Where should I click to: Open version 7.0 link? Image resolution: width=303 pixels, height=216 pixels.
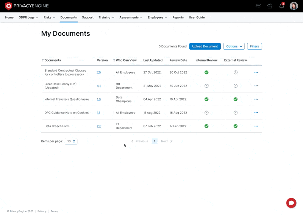(99, 73)
